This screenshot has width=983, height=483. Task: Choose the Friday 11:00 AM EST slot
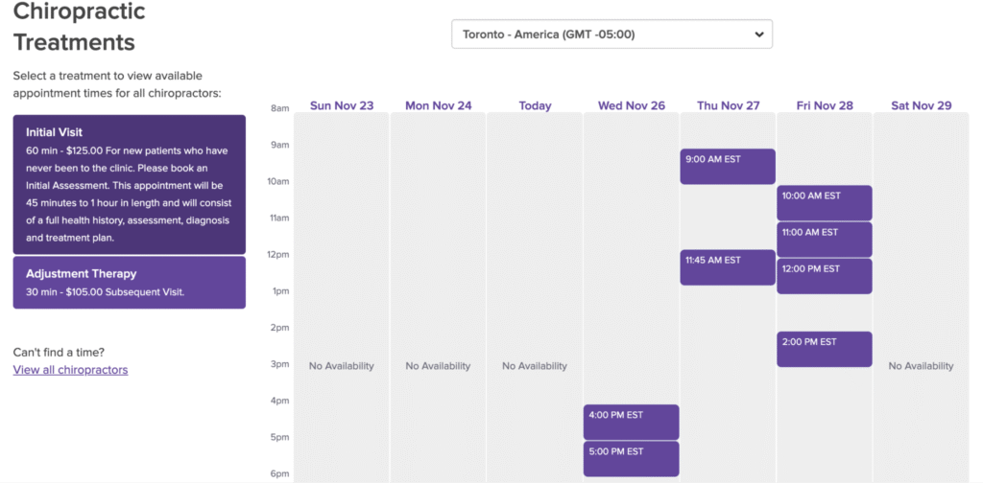tap(825, 240)
